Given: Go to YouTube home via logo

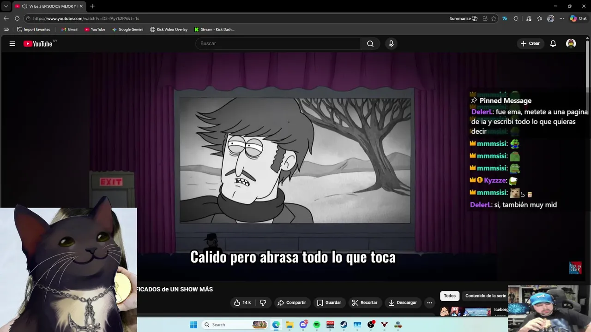Looking at the screenshot, I should point(38,44).
